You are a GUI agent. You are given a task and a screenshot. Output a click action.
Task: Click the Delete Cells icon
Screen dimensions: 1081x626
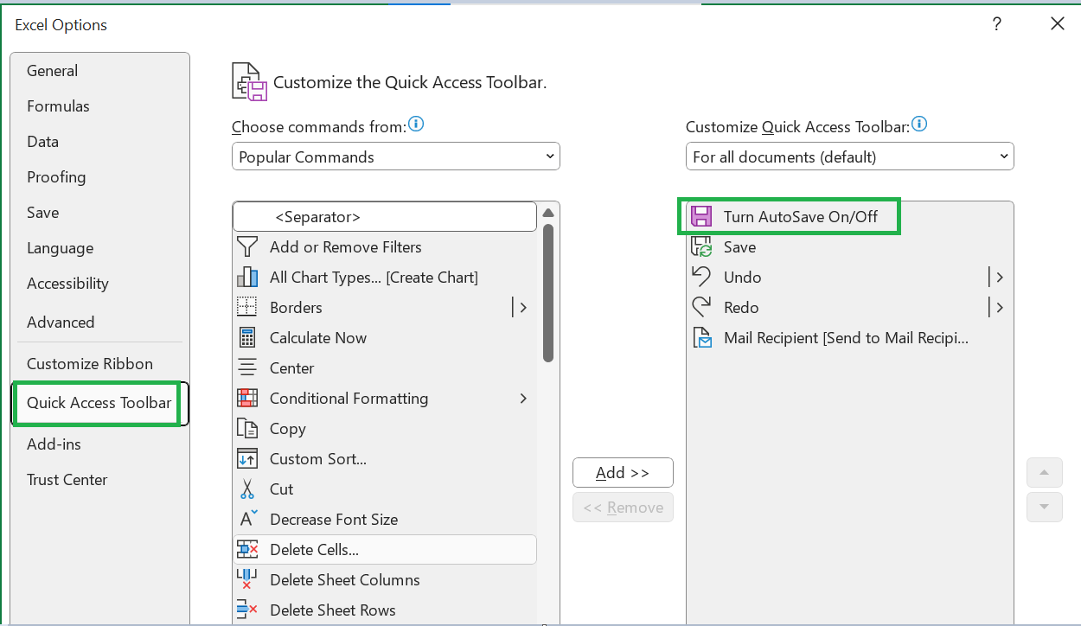(247, 550)
